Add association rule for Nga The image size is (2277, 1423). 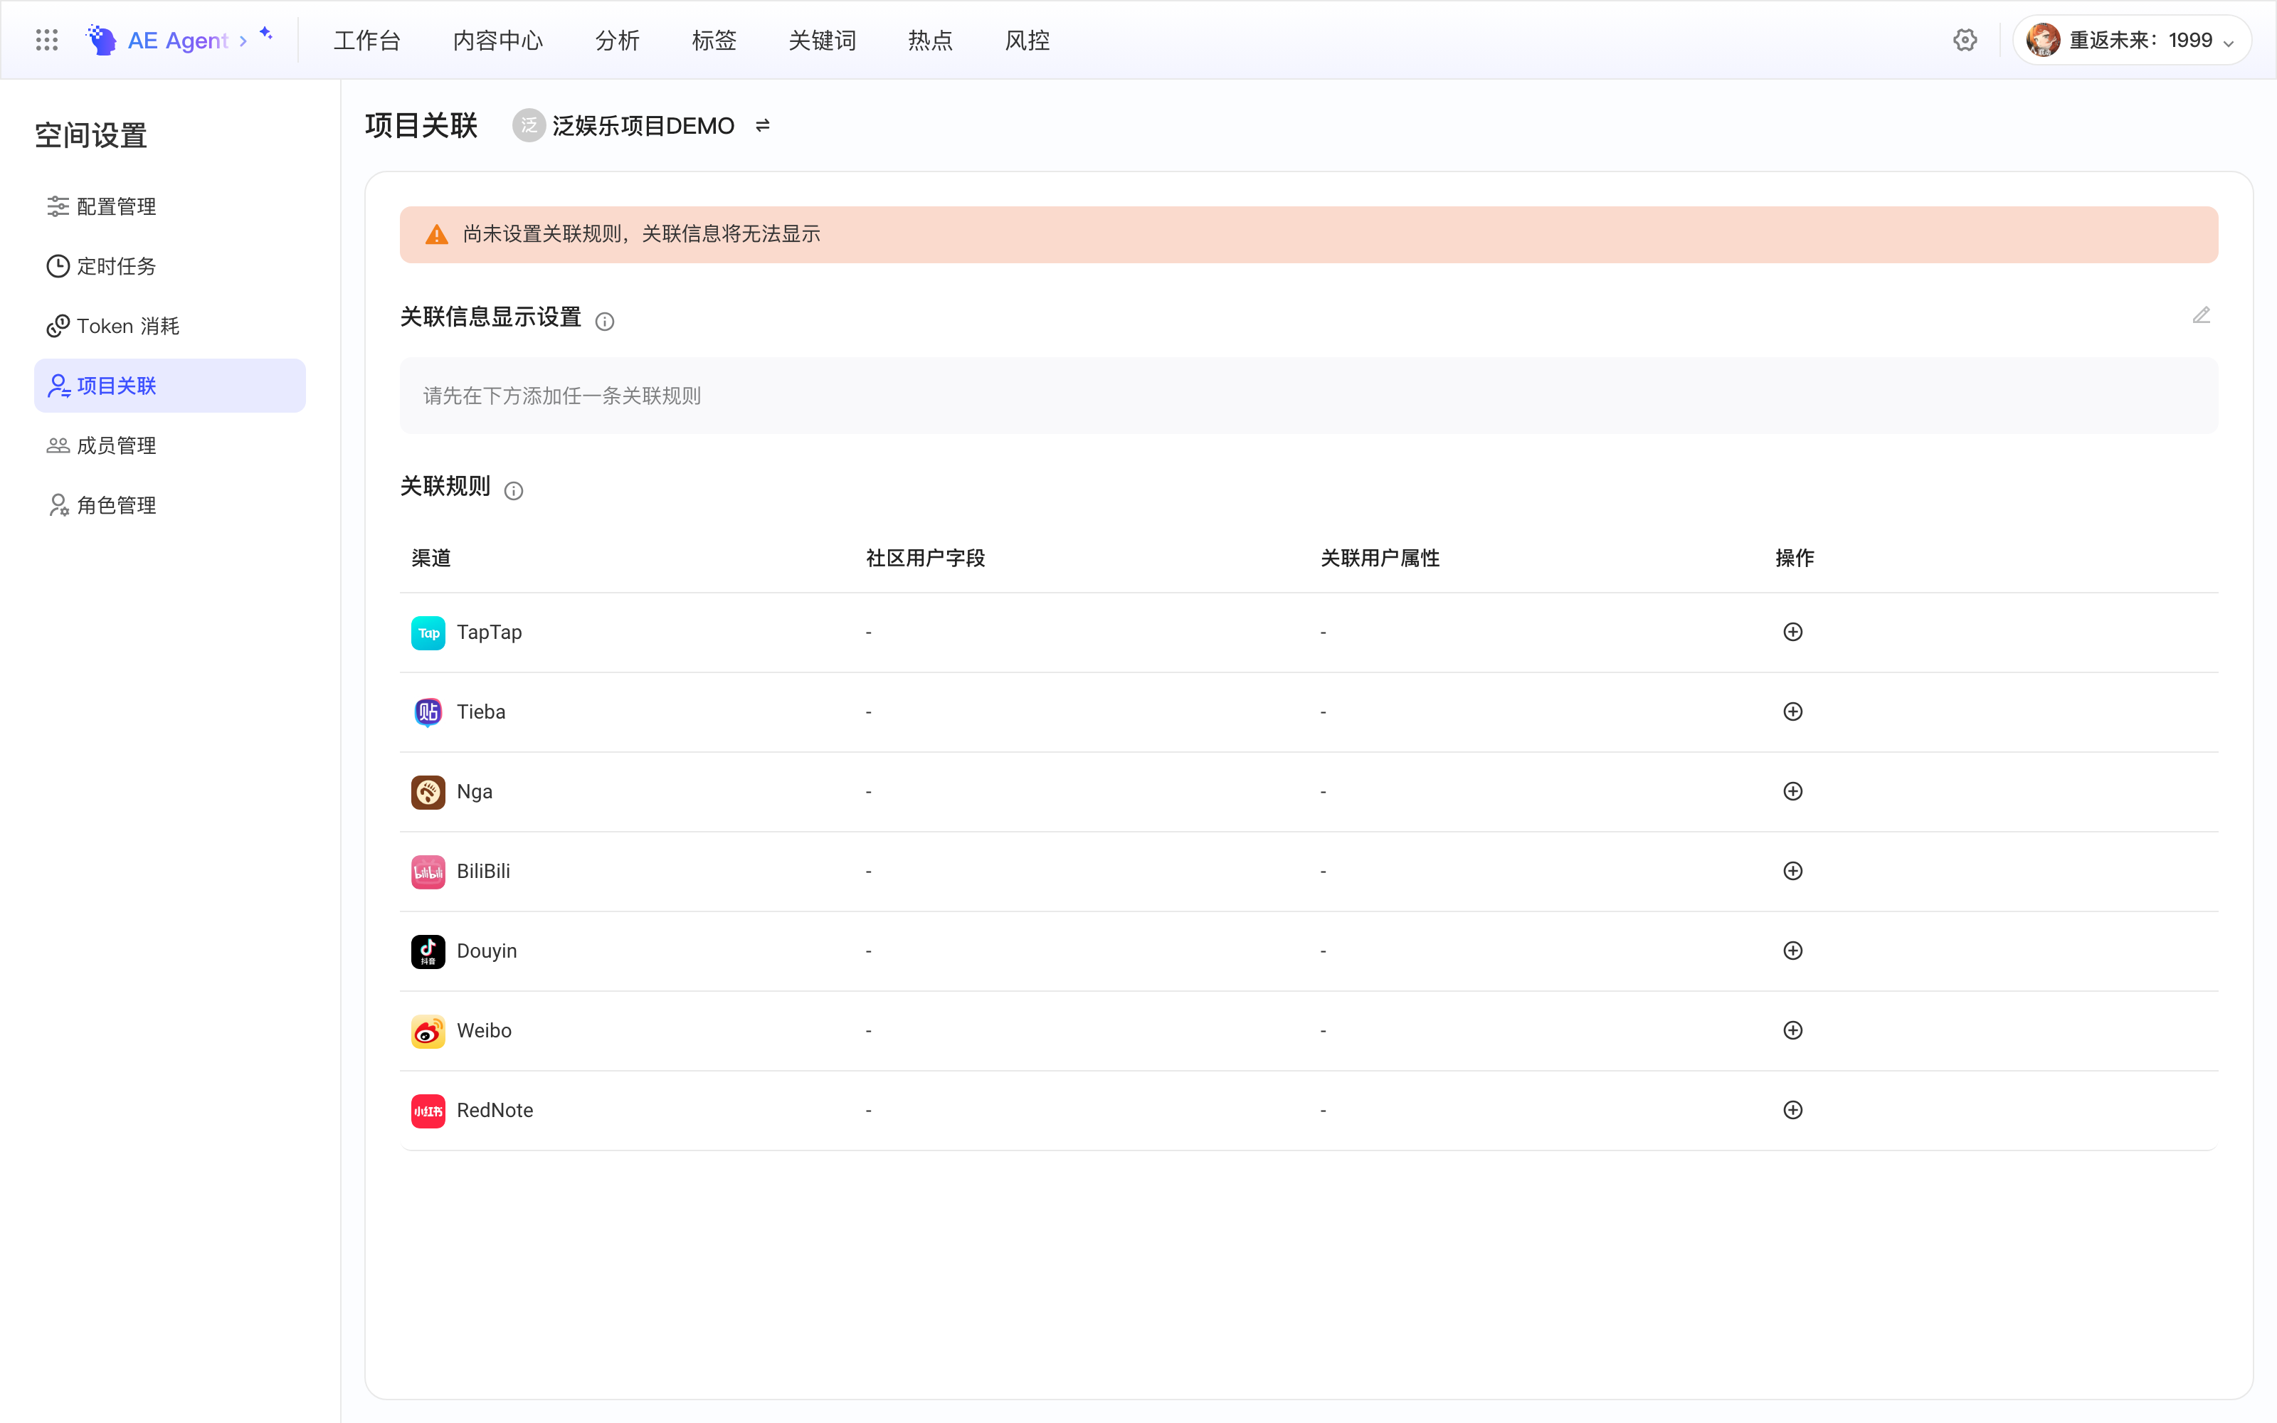pos(1792,791)
